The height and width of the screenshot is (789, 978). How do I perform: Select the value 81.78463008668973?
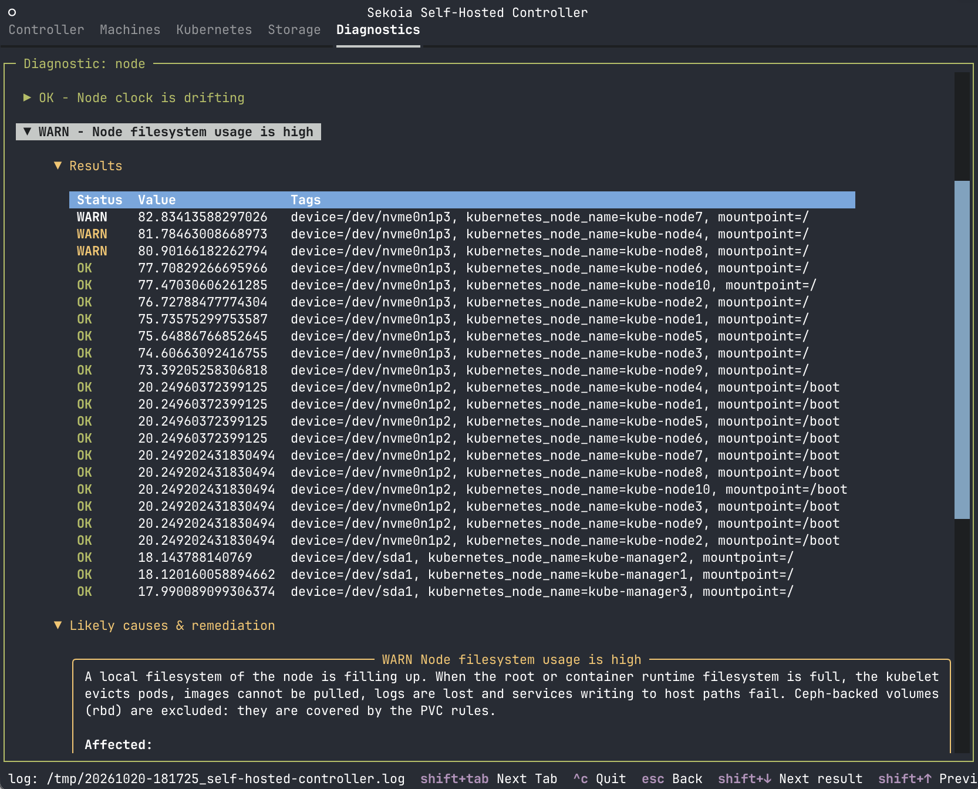[x=203, y=234]
